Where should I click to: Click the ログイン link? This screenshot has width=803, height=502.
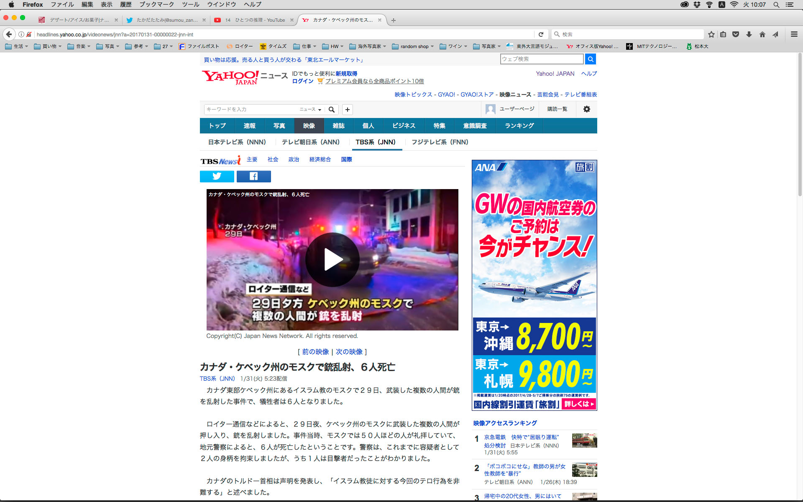[302, 81]
